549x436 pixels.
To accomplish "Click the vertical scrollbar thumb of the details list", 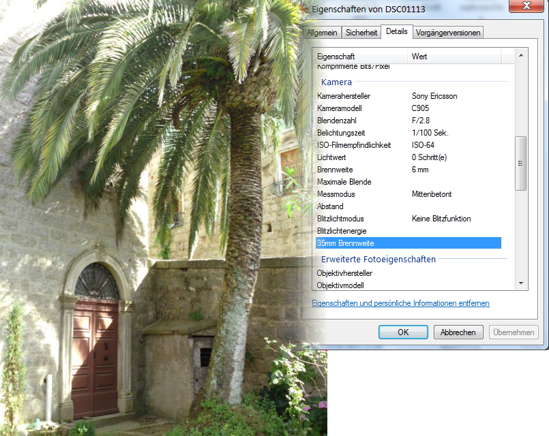I will 521,163.
